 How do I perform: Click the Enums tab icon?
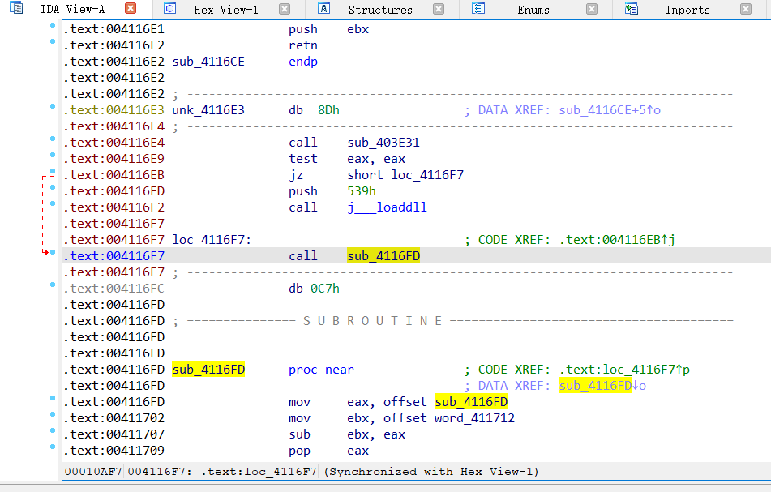tap(478, 8)
